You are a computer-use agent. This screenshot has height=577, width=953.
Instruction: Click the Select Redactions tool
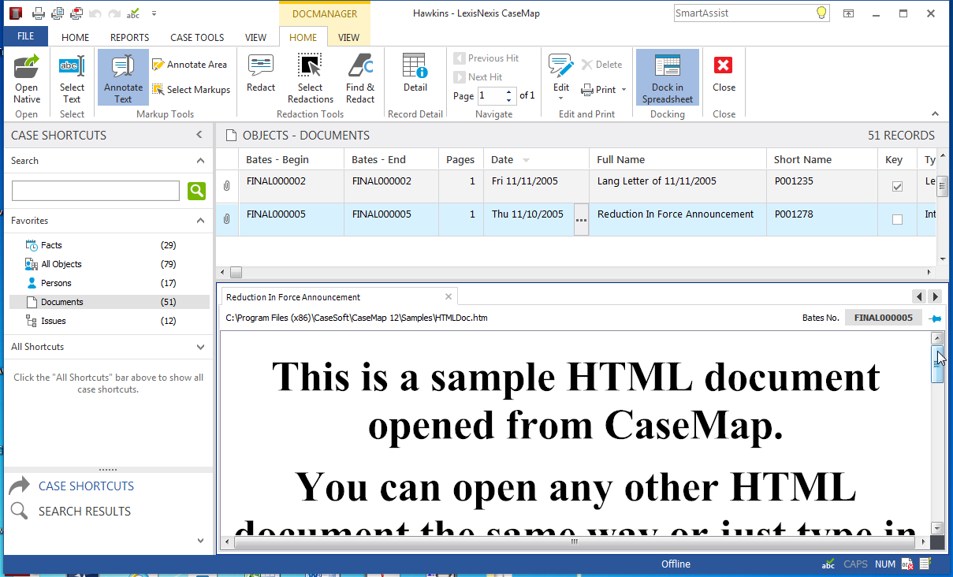coord(310,77)
